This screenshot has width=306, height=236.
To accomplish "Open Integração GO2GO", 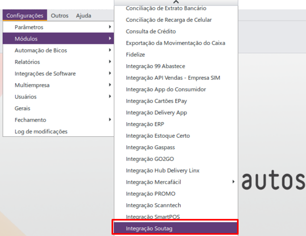I will click(176, 159).
